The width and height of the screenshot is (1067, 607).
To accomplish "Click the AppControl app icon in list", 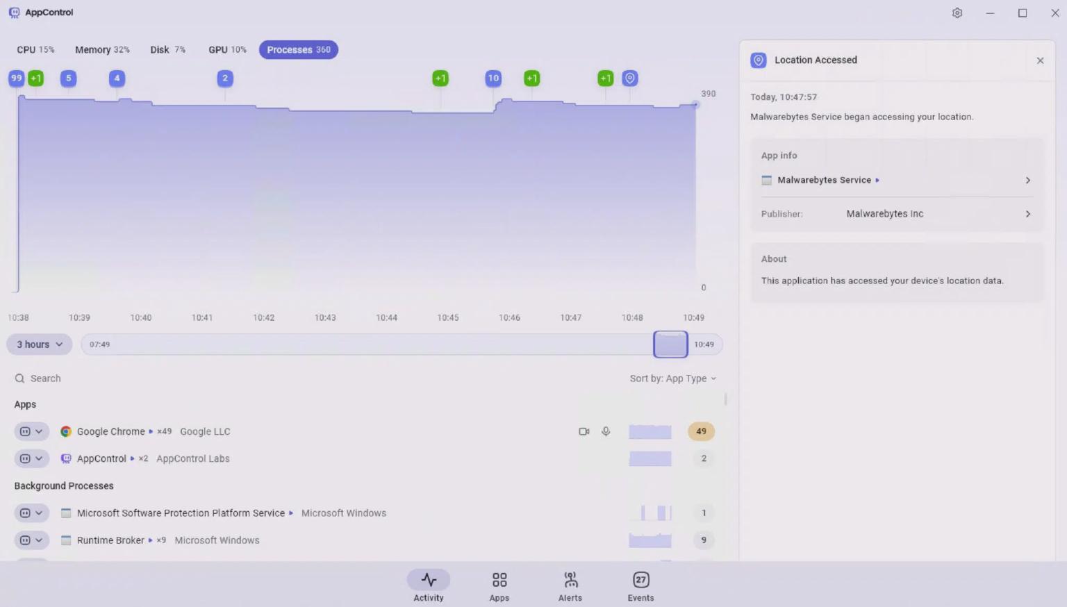I will [x=66, y=458].
